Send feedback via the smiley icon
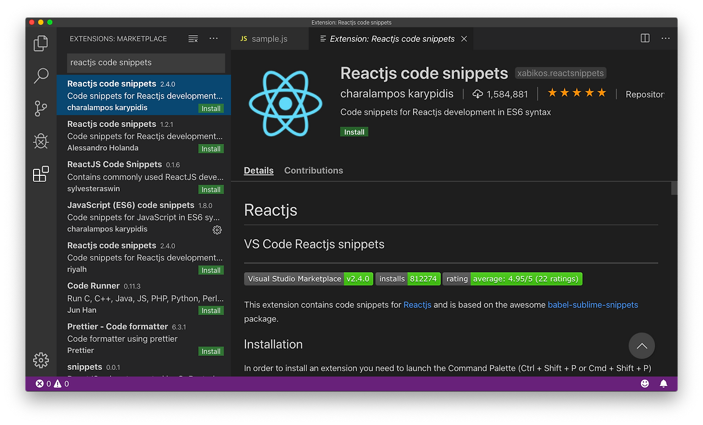 click(x=644, y=383)
